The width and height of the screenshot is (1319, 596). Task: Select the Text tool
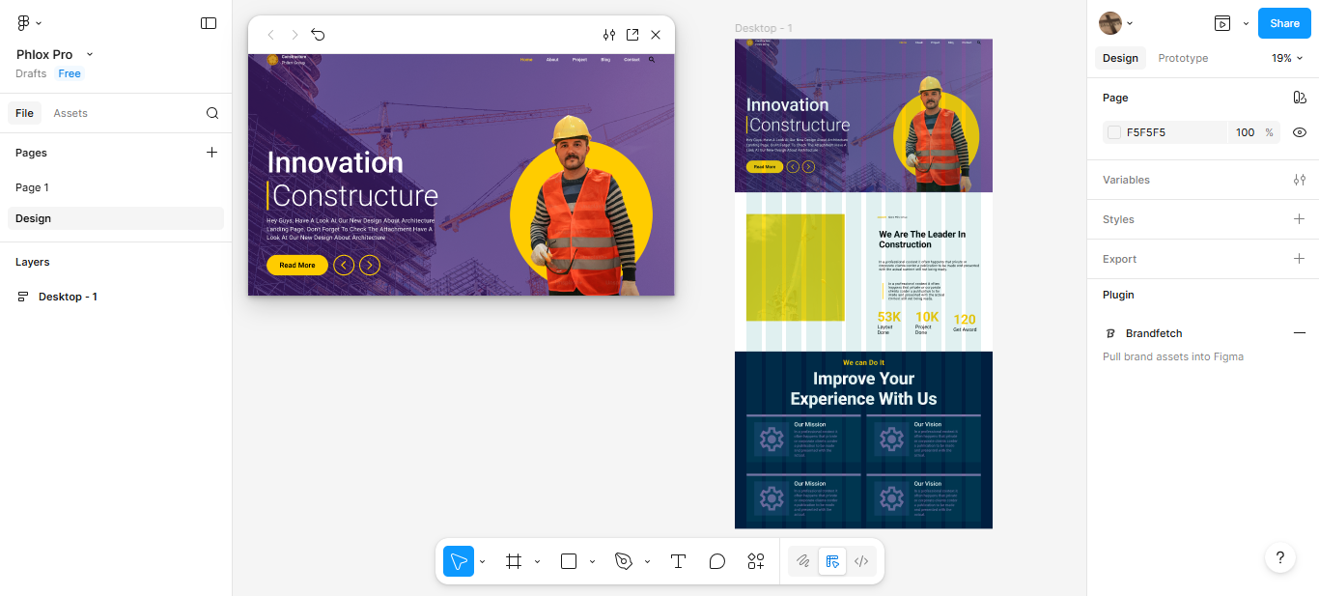[x=678, y=561]
